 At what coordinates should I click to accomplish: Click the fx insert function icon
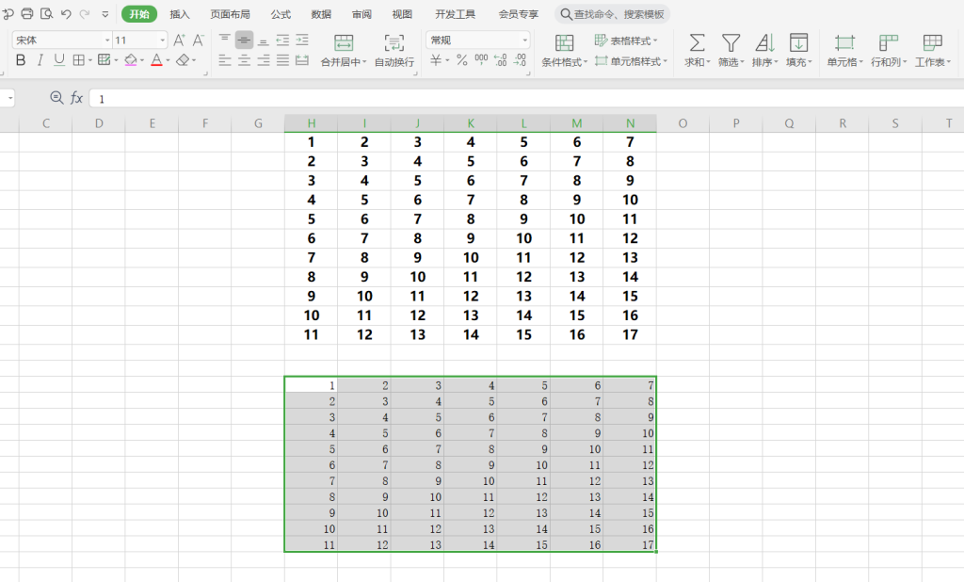[76, 98]
